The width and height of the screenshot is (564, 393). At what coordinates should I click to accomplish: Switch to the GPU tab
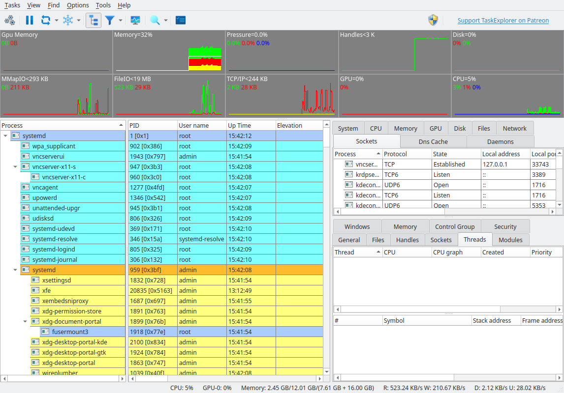coord(436,129)
